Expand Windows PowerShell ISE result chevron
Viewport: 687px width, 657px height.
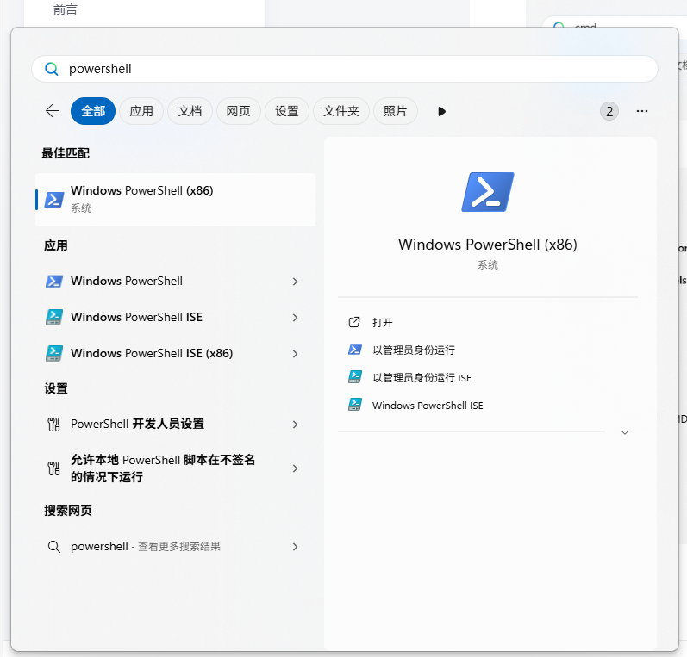[295, 318]
